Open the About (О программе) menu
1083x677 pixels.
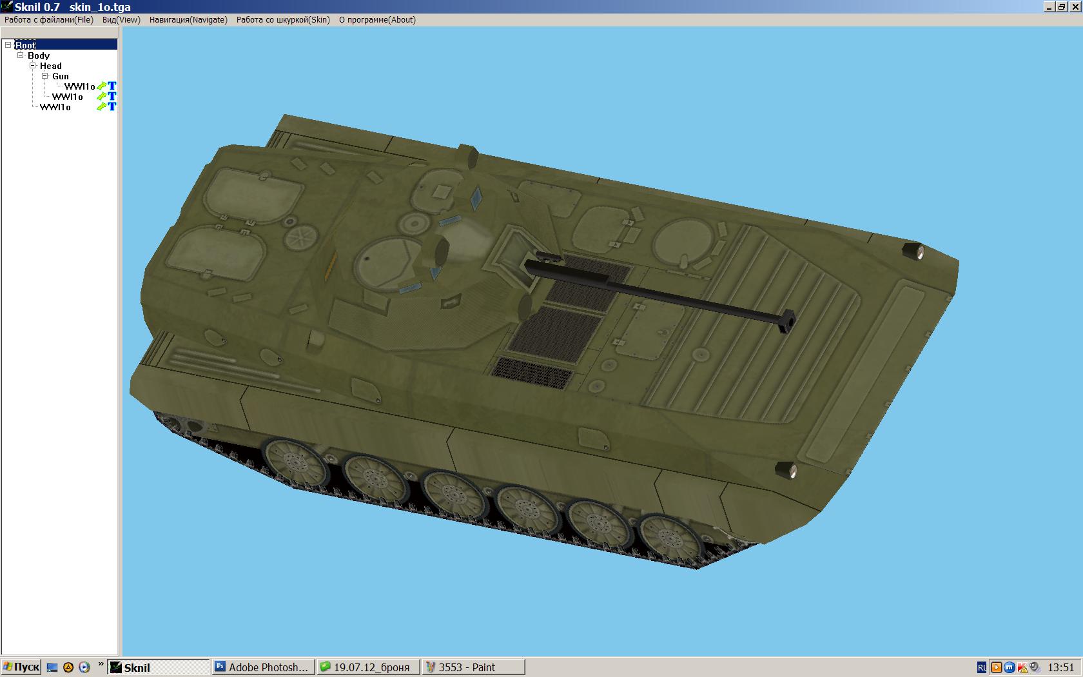(x=377, y=20)
